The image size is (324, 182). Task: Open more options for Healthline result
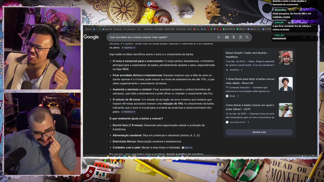click(x=242, y=70)
